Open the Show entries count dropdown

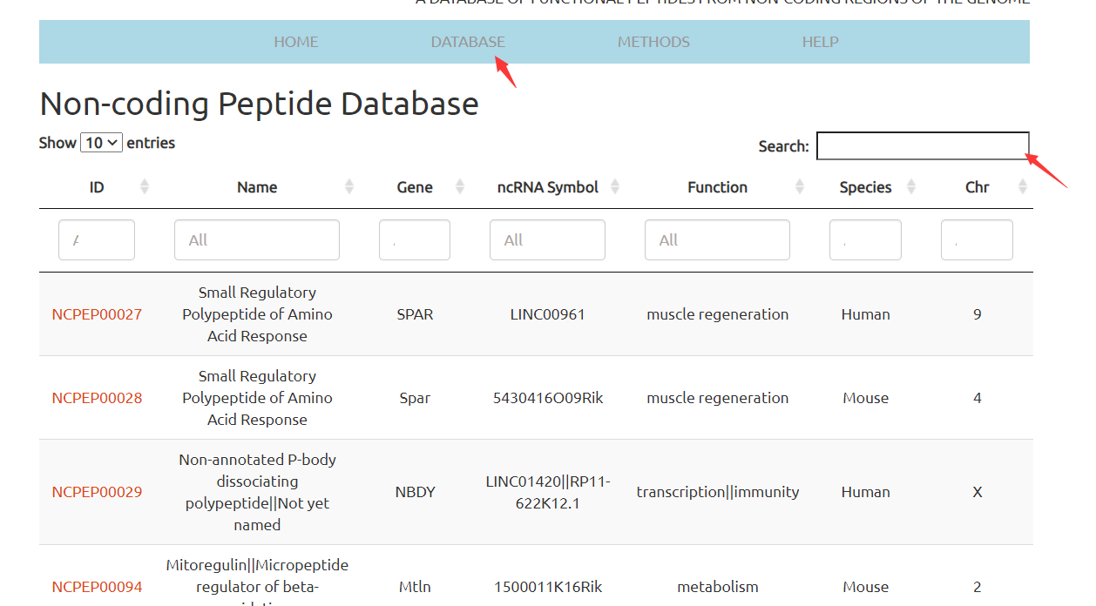(x=101, y=143)
